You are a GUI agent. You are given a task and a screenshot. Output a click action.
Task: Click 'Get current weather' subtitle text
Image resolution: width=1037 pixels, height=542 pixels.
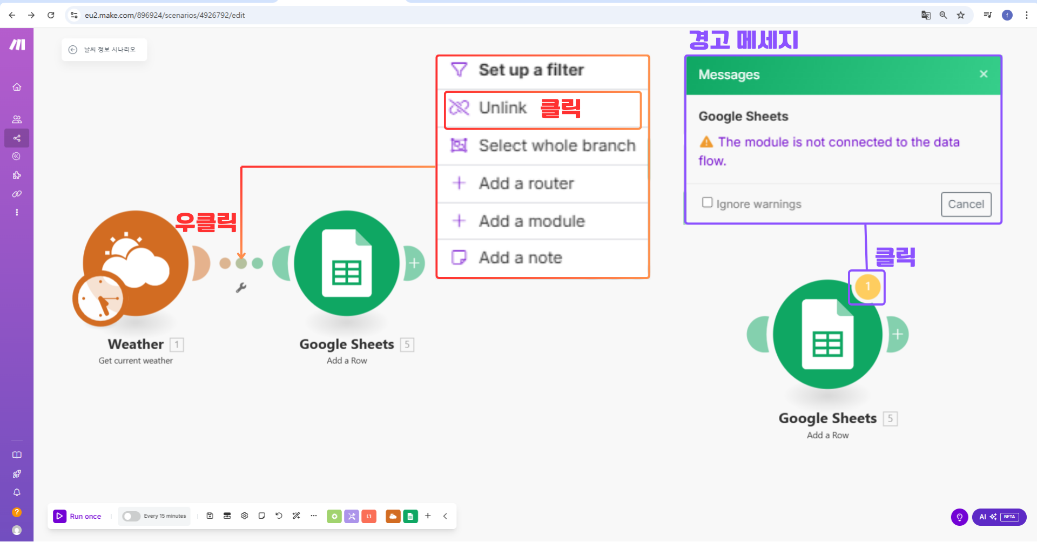coord(136,361)
